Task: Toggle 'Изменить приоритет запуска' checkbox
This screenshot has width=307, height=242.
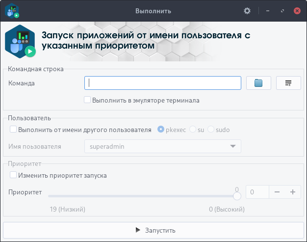Action: pyautogui.click(x=13, y=175)
